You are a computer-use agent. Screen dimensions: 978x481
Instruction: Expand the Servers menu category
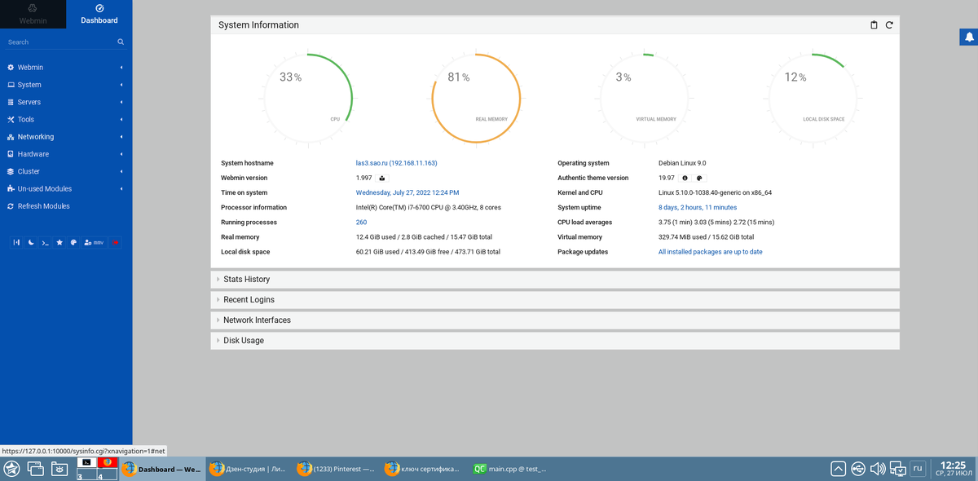coord(66,102)
